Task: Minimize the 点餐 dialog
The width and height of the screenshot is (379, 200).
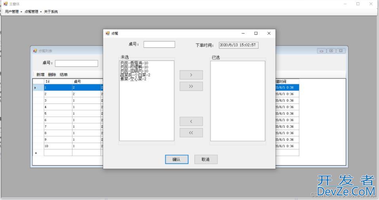Action: point(243,33)
